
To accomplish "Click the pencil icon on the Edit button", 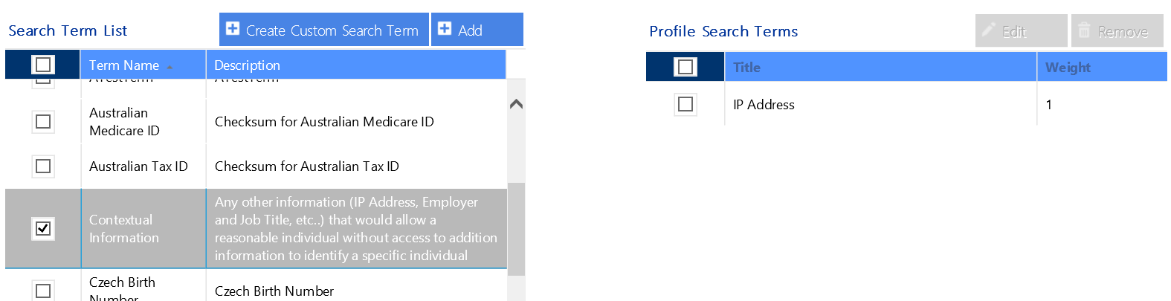I will pyautogui.click(x=988, y=30).
